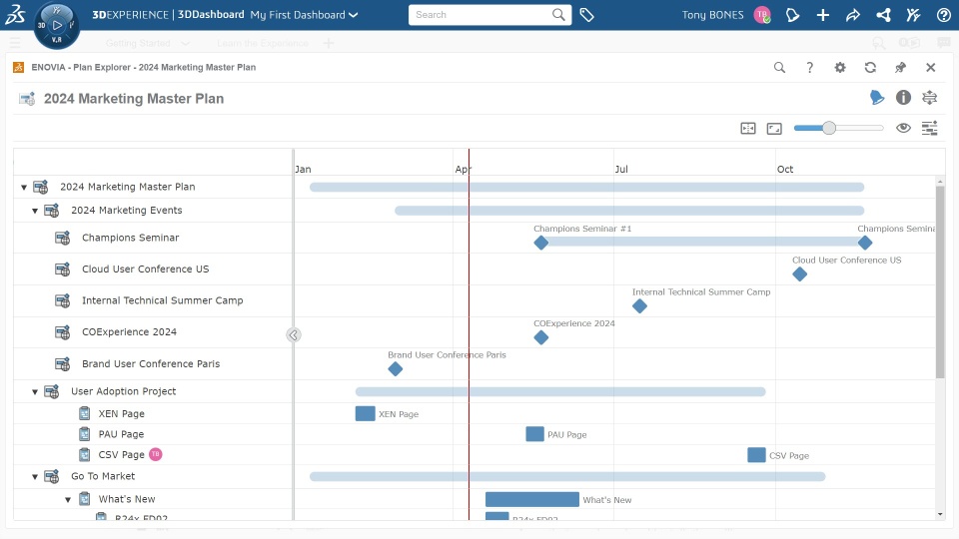Open widget settings gear
Screen dimensions: 959x539
click(x=840, y=67)
